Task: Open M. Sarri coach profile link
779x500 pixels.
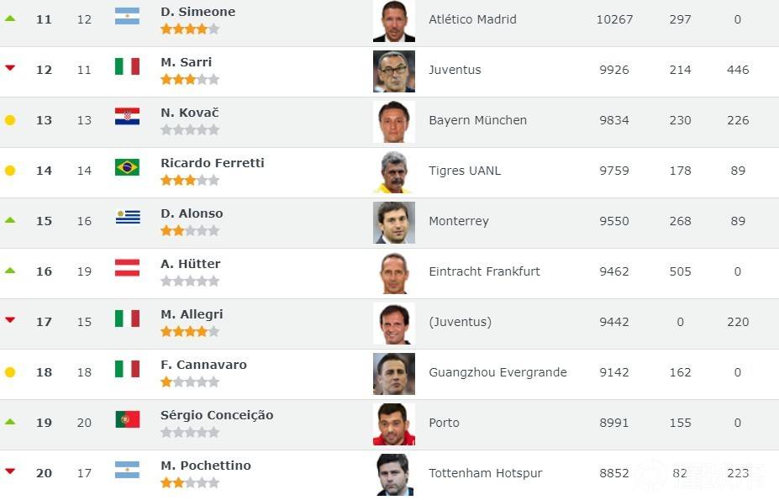Action: (186, 62)
